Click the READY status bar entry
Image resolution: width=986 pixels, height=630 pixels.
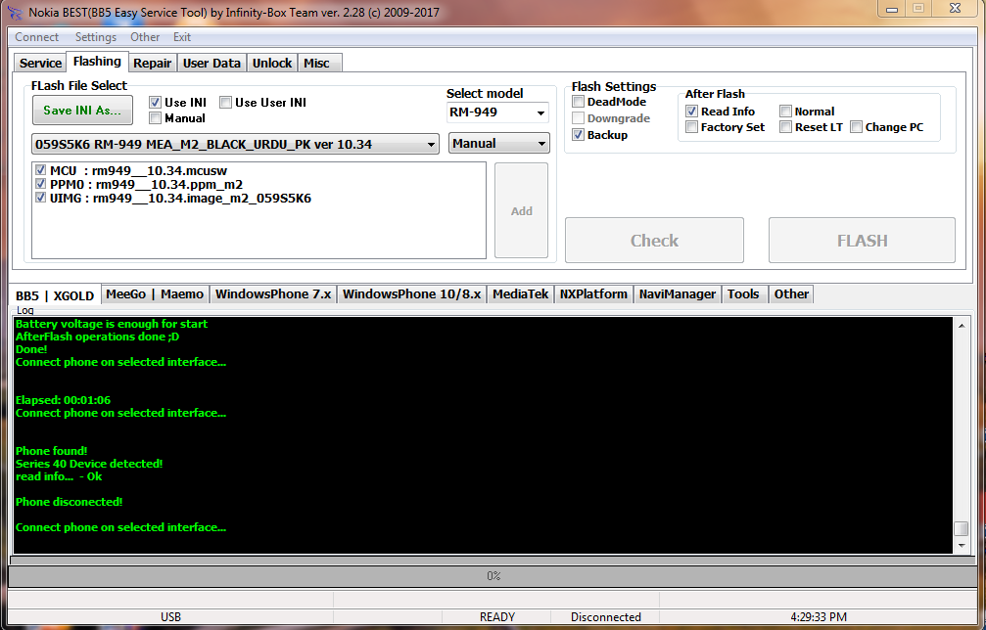click(496, 617)
